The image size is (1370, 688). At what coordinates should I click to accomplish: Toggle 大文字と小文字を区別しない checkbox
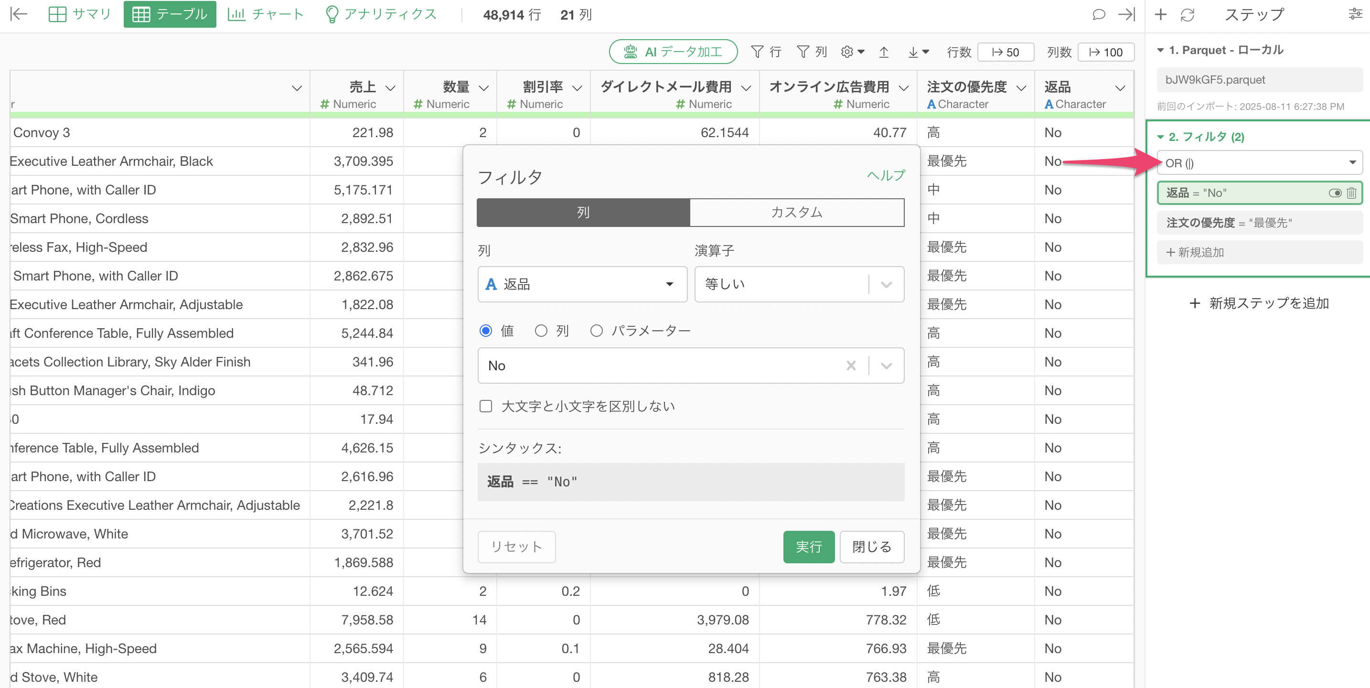(485, 406)
